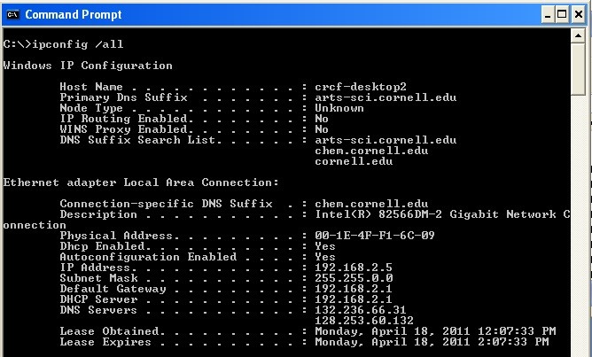Click the scrollbar up arrow
This screenshot has width=592, height=357.
(578, 36)
